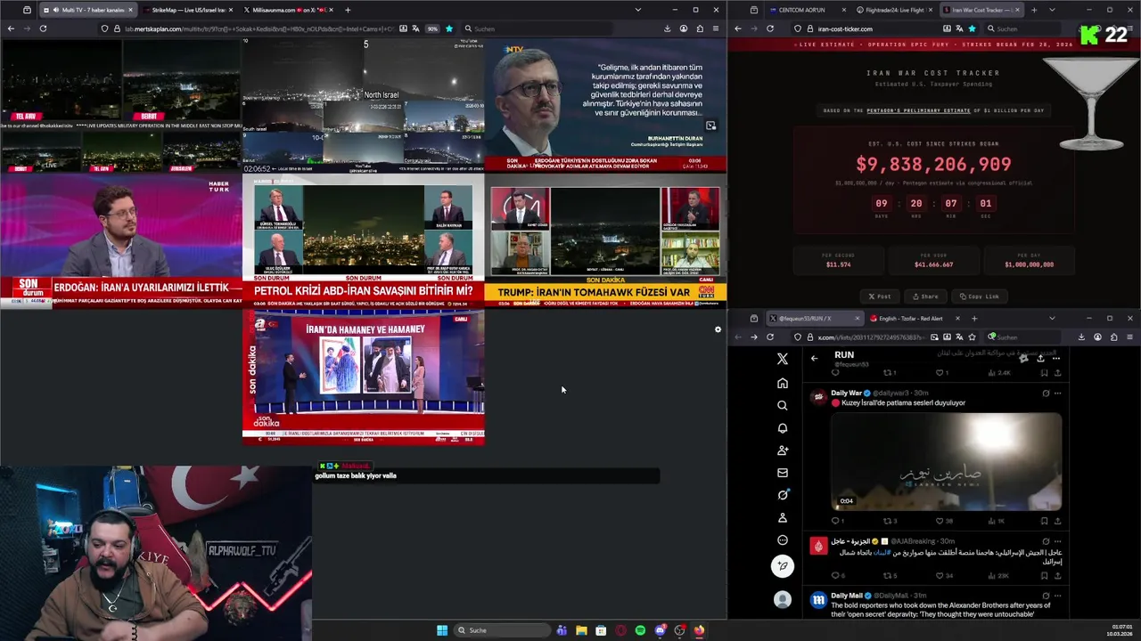Screen dimensions: 1141x641
Task: Open Windows Start button on taskbar
Action: [442, 630]
